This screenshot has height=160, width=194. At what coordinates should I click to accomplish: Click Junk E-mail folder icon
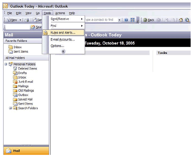click(x=15, y=82)
